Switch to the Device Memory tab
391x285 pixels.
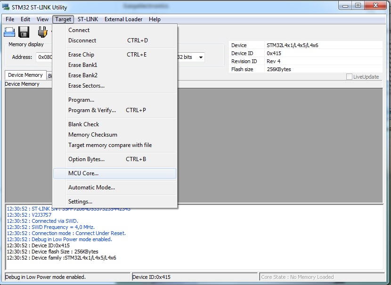coord(25,75)
